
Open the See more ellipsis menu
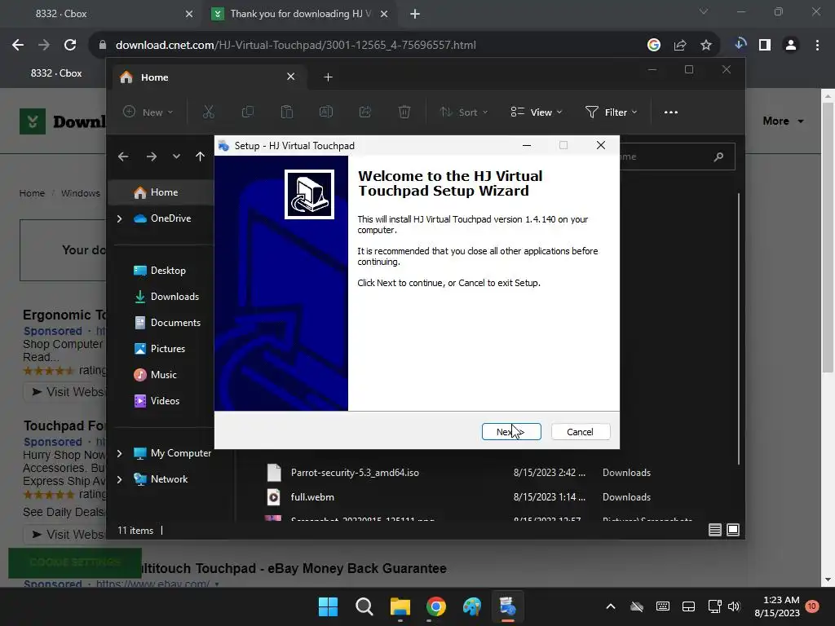click(671, 112)
